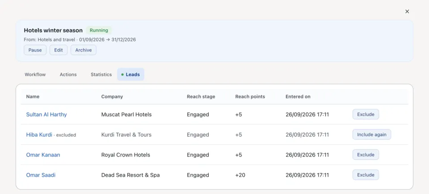Click the +20 reach points value

pyautogui.click(x=240, y=175)
